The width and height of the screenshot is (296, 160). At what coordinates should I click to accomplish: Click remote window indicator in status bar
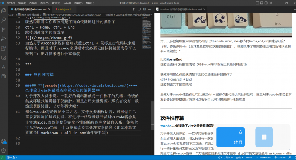coord(2,157)
